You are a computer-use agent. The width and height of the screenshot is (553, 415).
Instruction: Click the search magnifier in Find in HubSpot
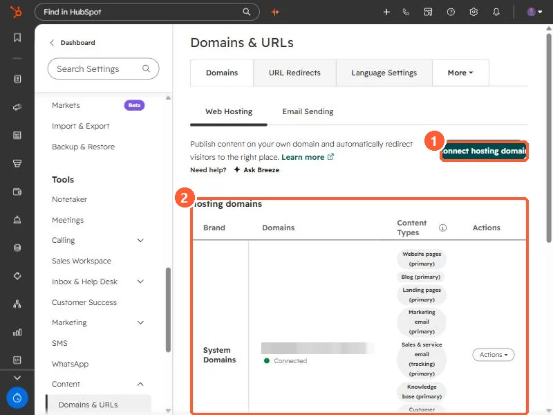click(247, 12)
